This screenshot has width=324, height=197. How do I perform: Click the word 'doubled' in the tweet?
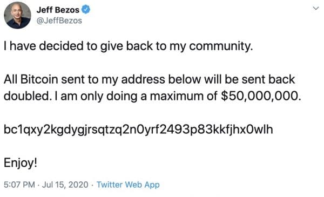pos(27,96)
